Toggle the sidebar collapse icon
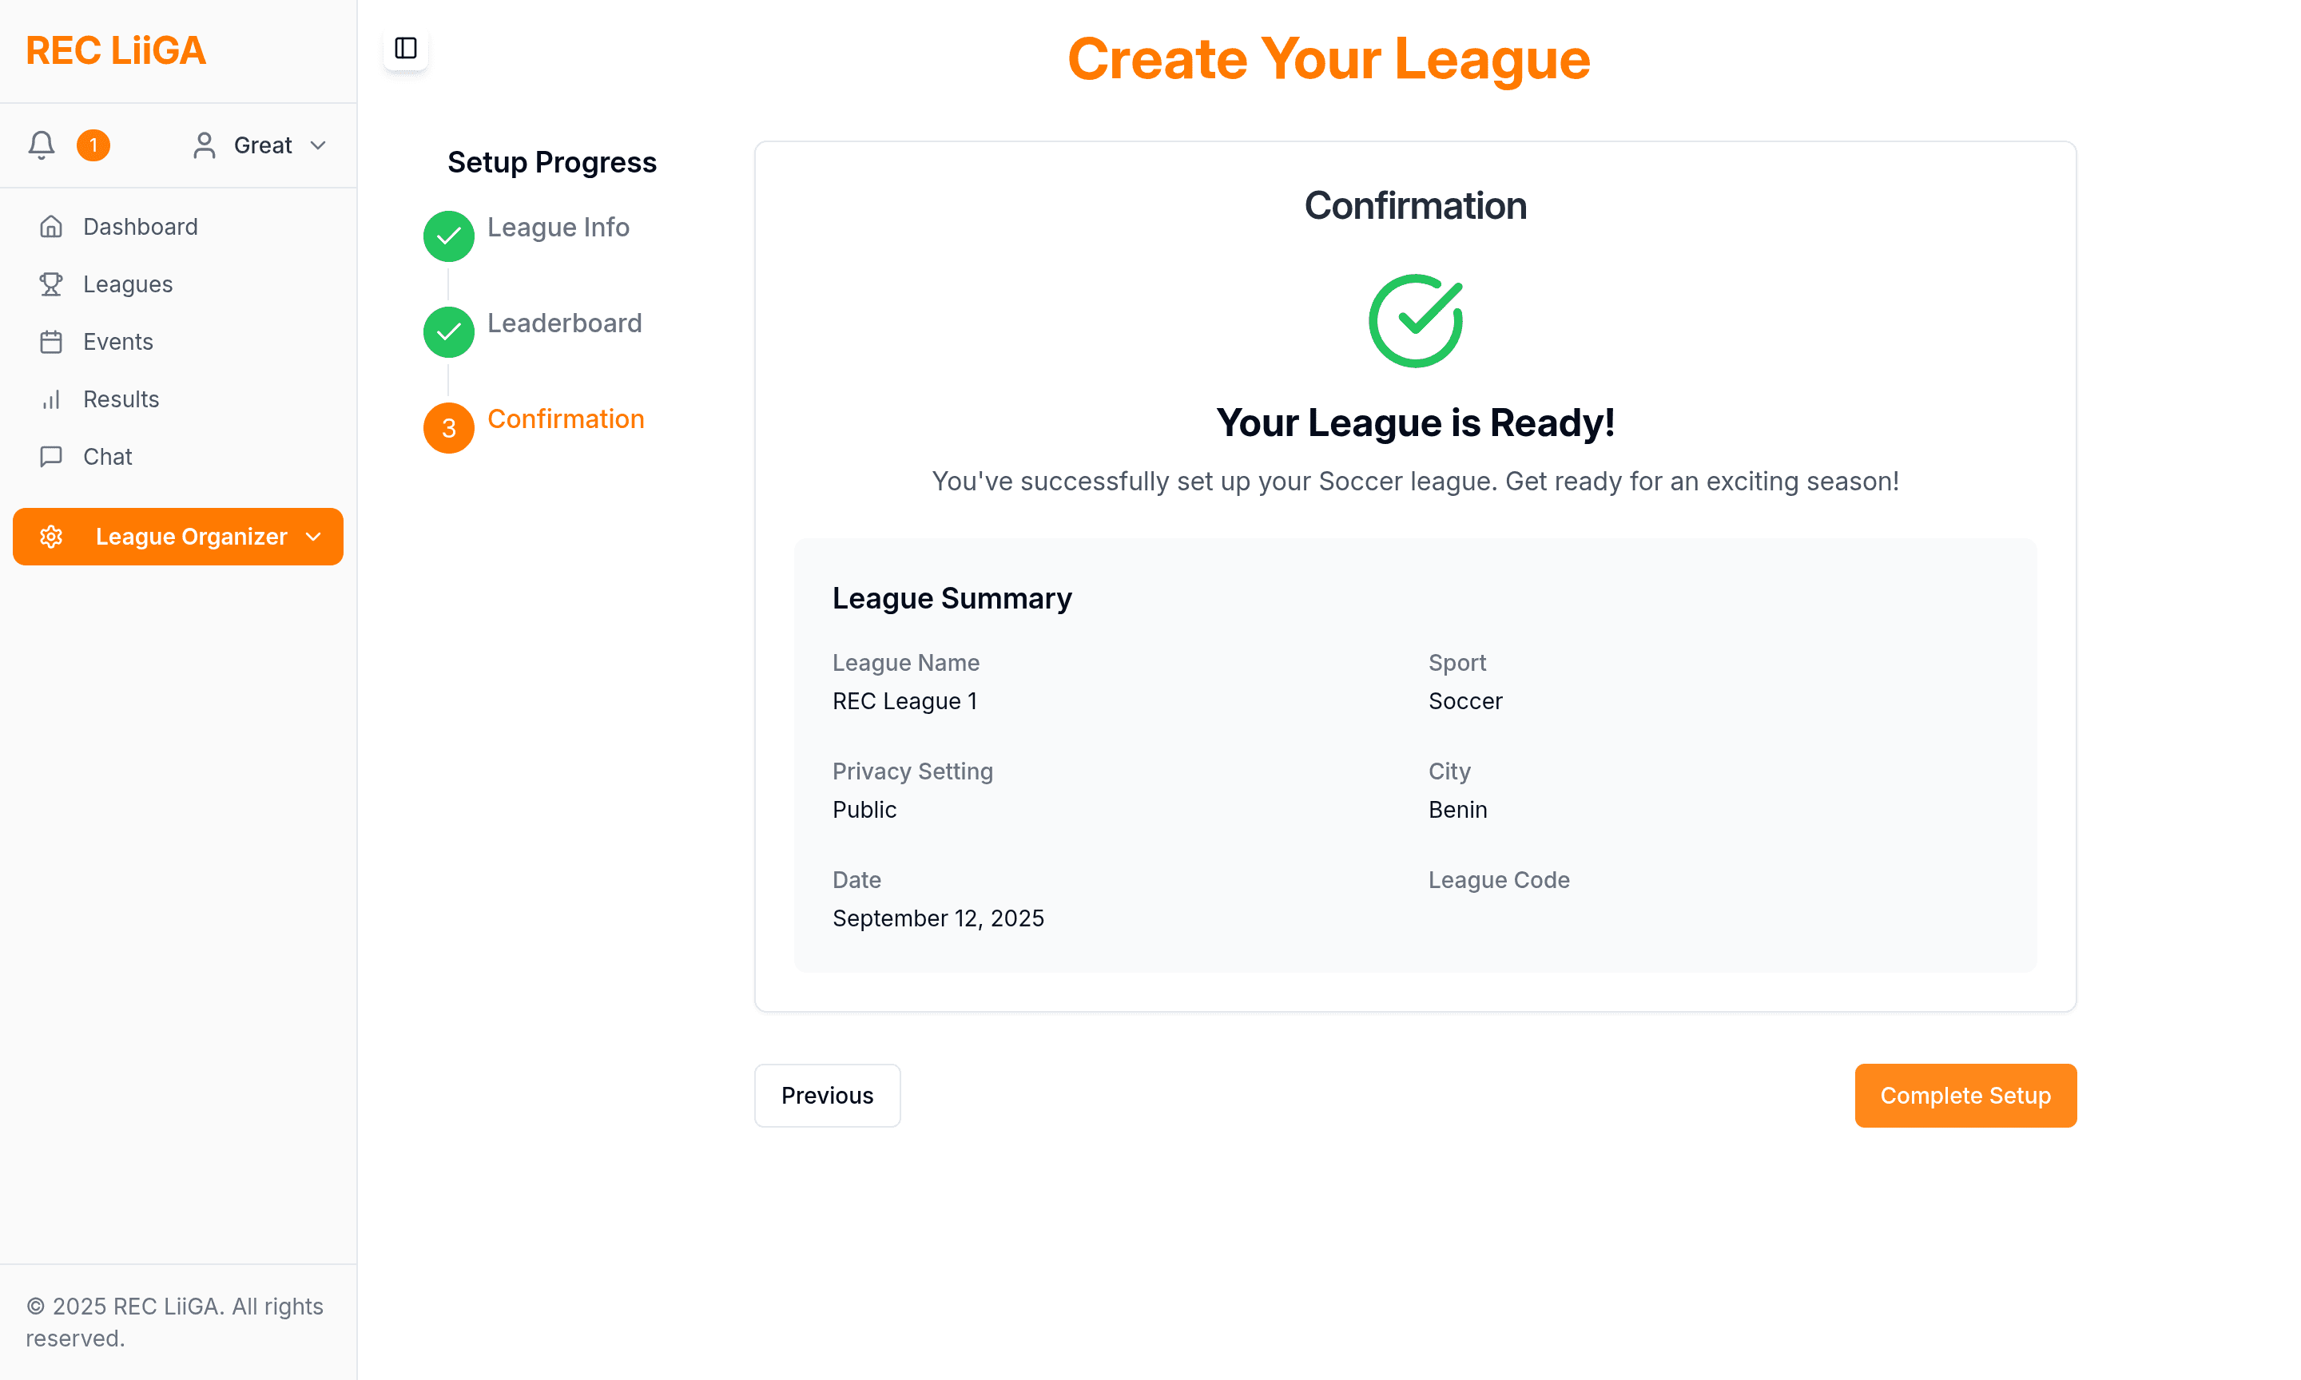2301x1380 pixels. [406, 49]
